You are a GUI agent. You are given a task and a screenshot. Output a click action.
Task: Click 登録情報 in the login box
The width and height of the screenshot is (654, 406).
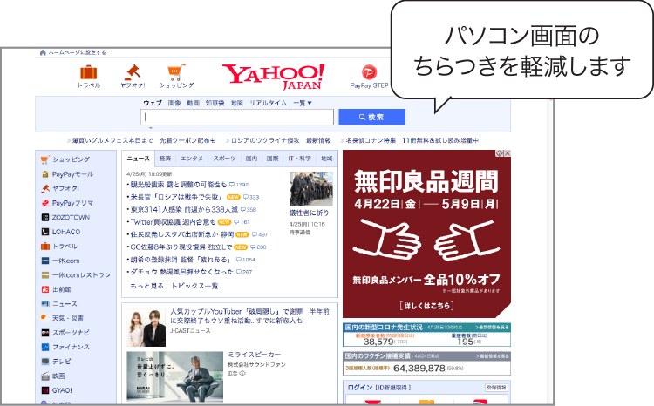(496, 388)
